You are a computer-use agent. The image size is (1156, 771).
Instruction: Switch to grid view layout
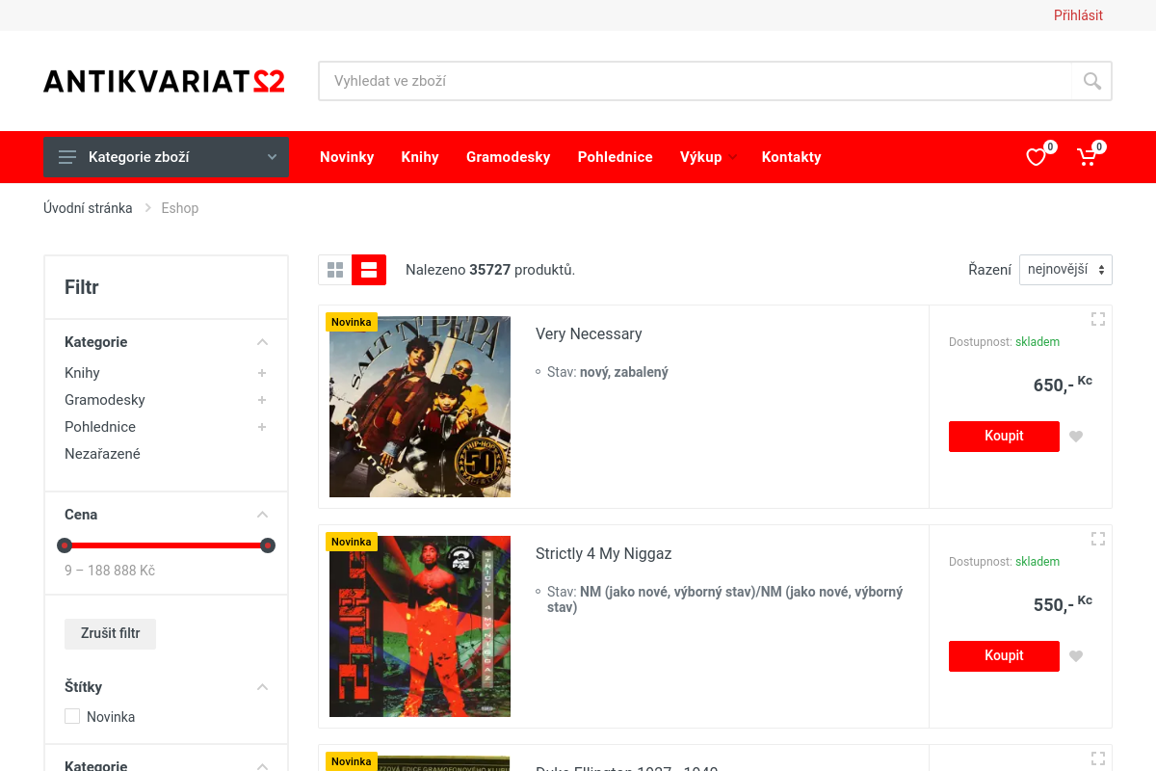(335, 270)
